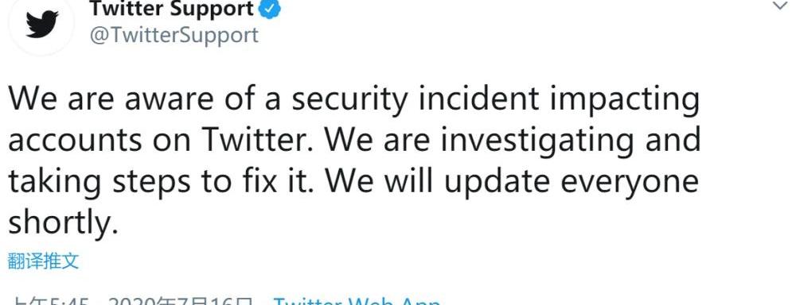The image size is (796, 305).
Task: Open the Twitter Web App source link
Action: pyautogui.click(x=357, y=302)
